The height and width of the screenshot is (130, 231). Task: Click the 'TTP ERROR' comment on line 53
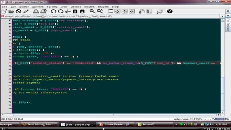tap(22, 40)
